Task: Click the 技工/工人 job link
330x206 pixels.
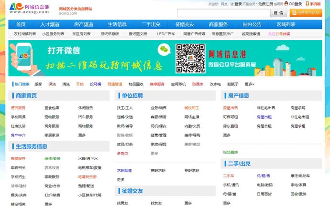Action: [x=125, y=108]
